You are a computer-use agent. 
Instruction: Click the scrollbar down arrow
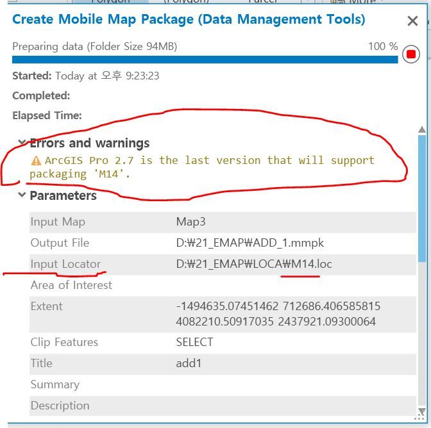click(x=422, y=411)
